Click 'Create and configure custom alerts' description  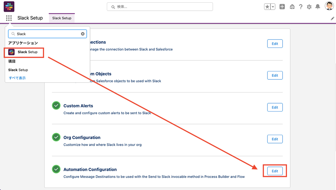point(107,113)
